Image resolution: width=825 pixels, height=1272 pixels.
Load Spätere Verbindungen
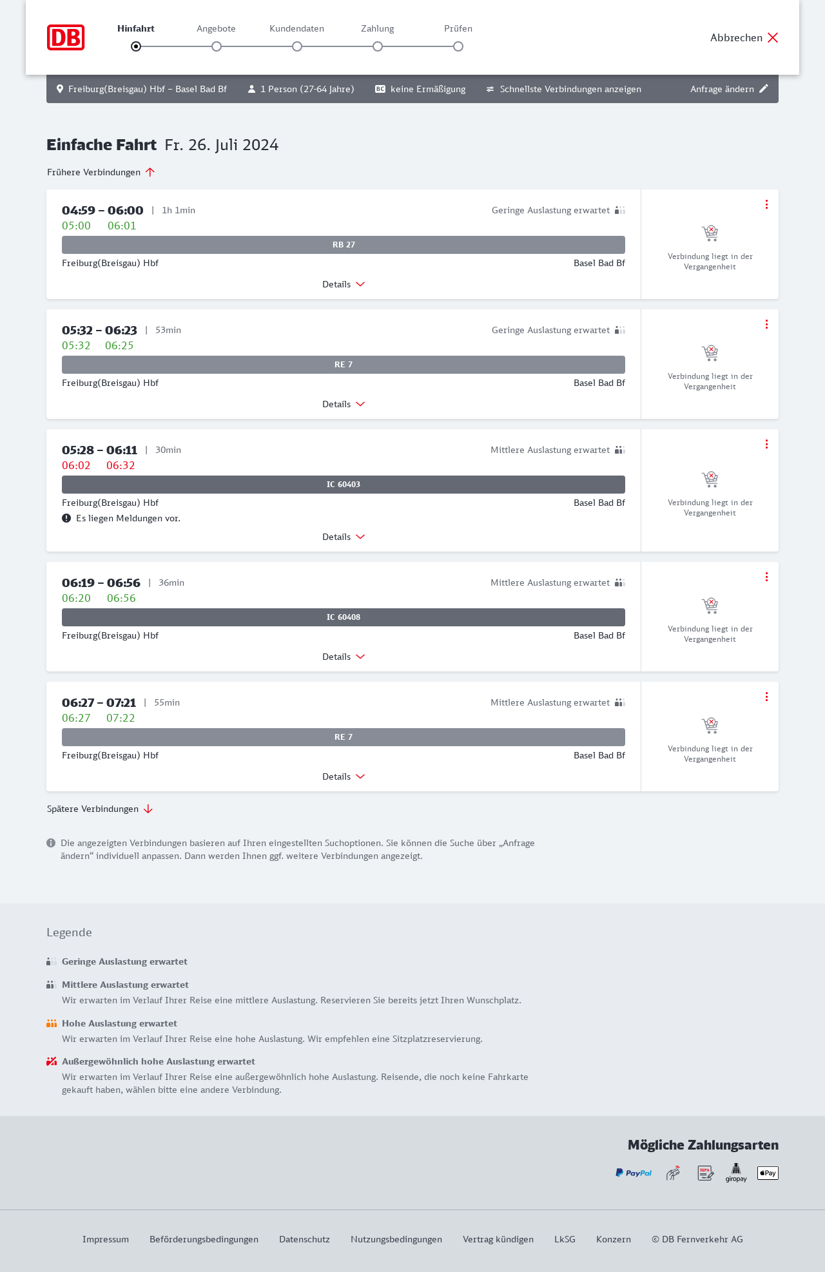(x=100, y=809)
